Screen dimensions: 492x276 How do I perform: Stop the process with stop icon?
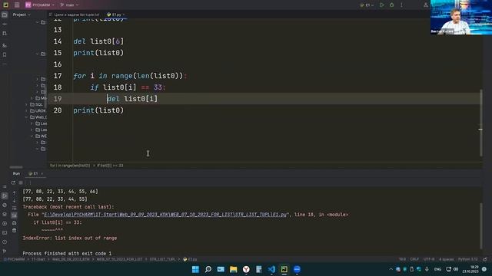pos(21,182)
